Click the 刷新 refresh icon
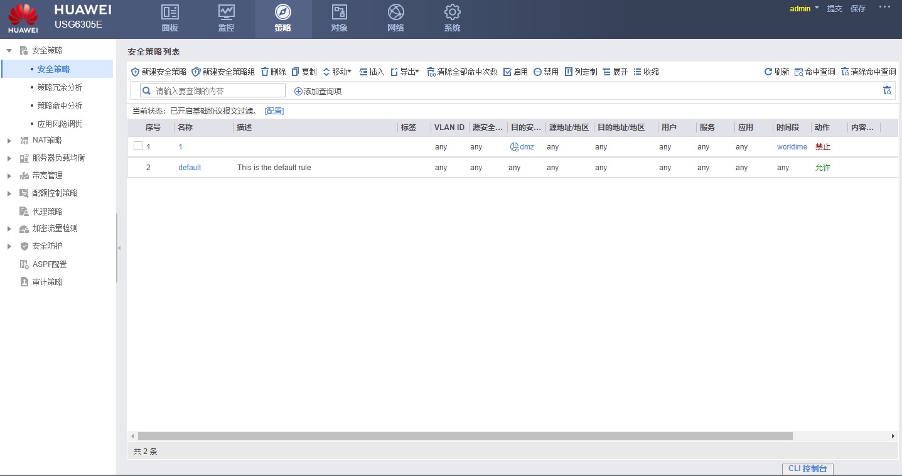Viewport: 902px width, 476px height. pos(768,72)
